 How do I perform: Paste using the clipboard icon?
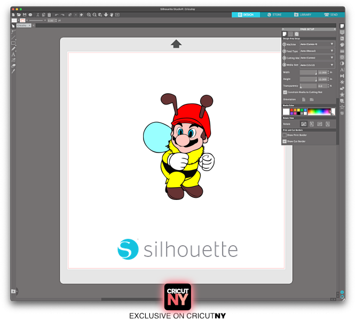[49, 15]
